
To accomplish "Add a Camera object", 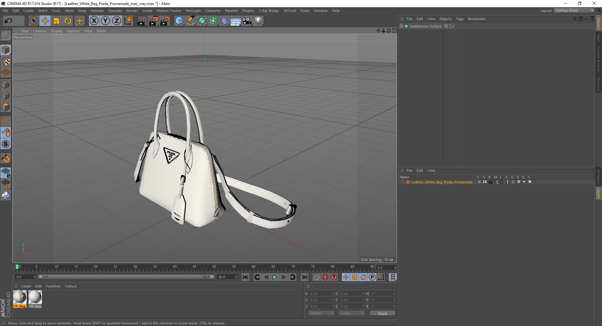I will [x=247, y=21].
